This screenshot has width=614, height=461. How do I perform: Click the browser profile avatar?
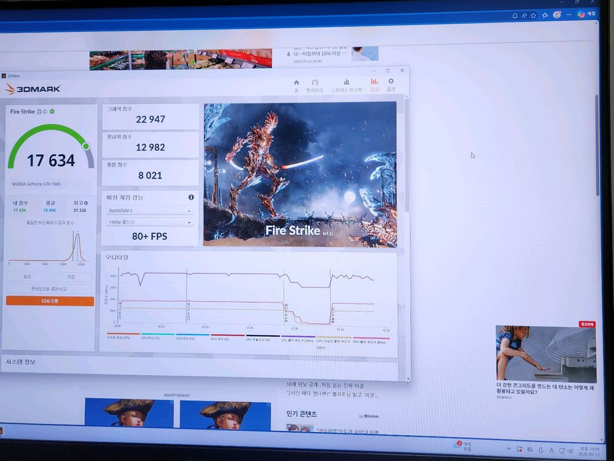pyautogui.click(x=557, y=15)
